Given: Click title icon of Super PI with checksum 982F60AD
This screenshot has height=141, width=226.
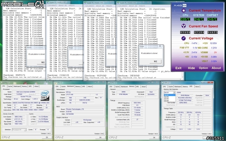Looking at the screenshot, I should click(x=85, y=3).
